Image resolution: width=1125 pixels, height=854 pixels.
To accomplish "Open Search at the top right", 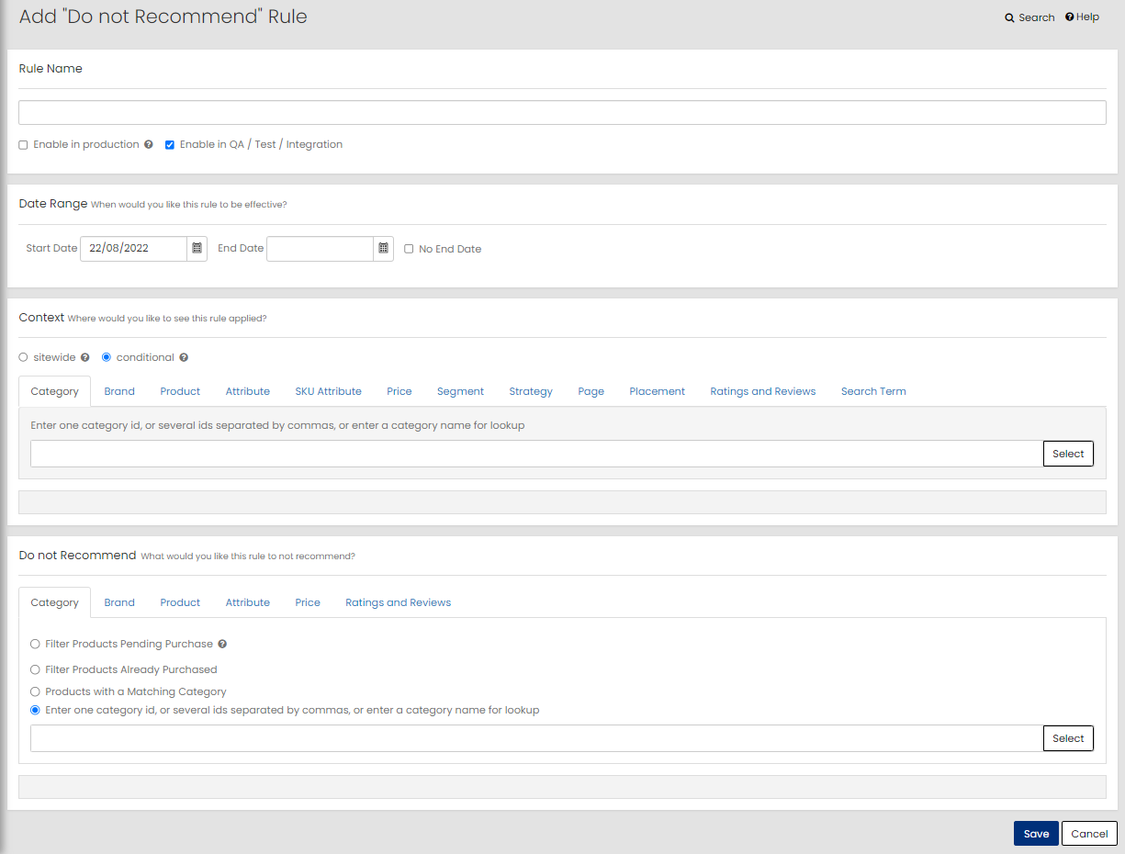I will pyautogui.click(x=1029, y=17).
